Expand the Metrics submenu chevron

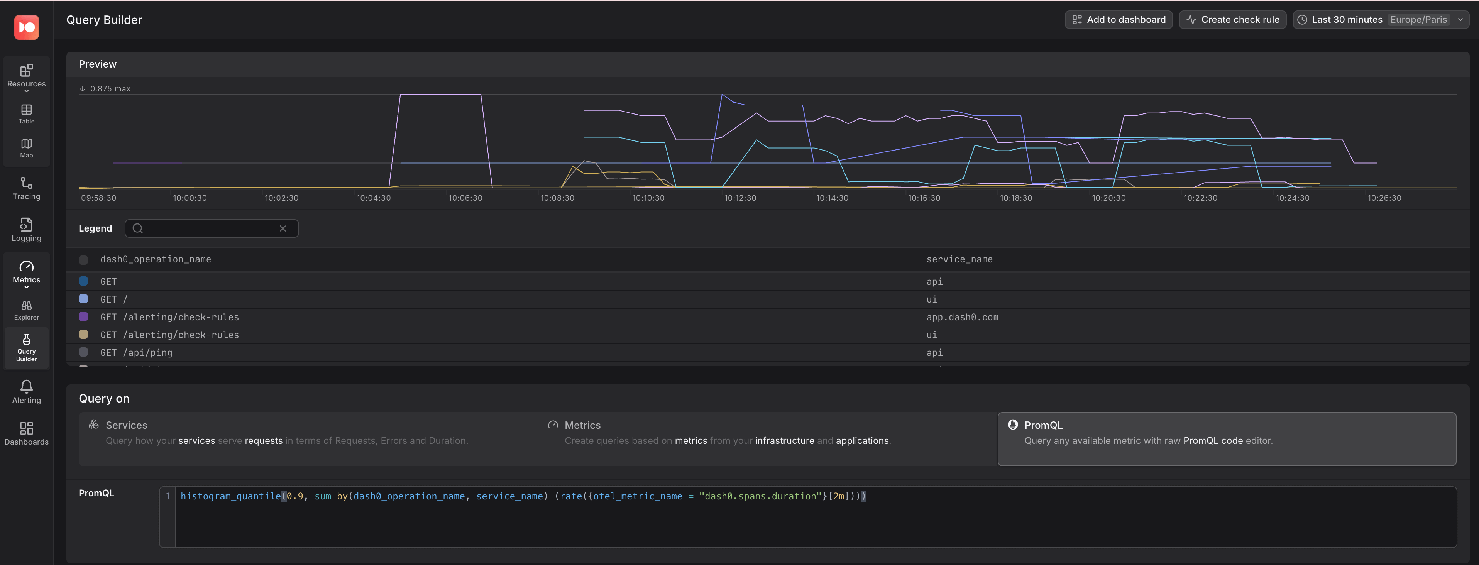[26, 286]
